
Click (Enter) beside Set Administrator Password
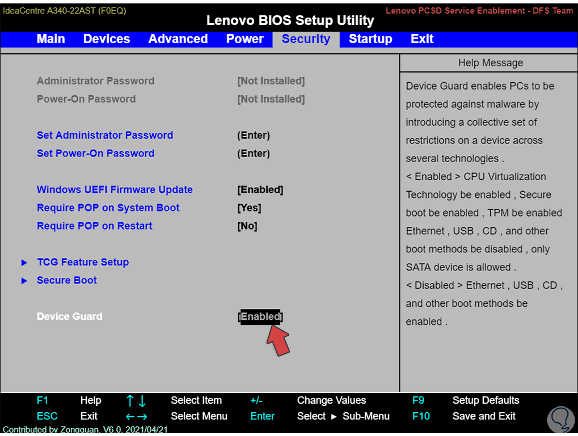click(x=254, y=136)
